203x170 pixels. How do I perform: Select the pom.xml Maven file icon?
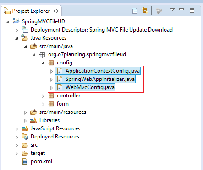coord(25,162)
